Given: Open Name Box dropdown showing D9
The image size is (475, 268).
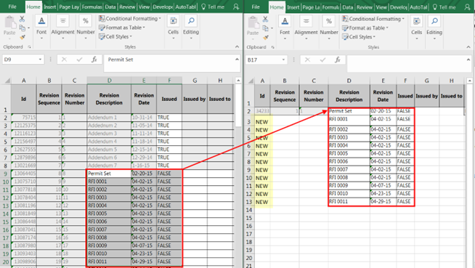Looking at the screenshot, I should point(40,60).
